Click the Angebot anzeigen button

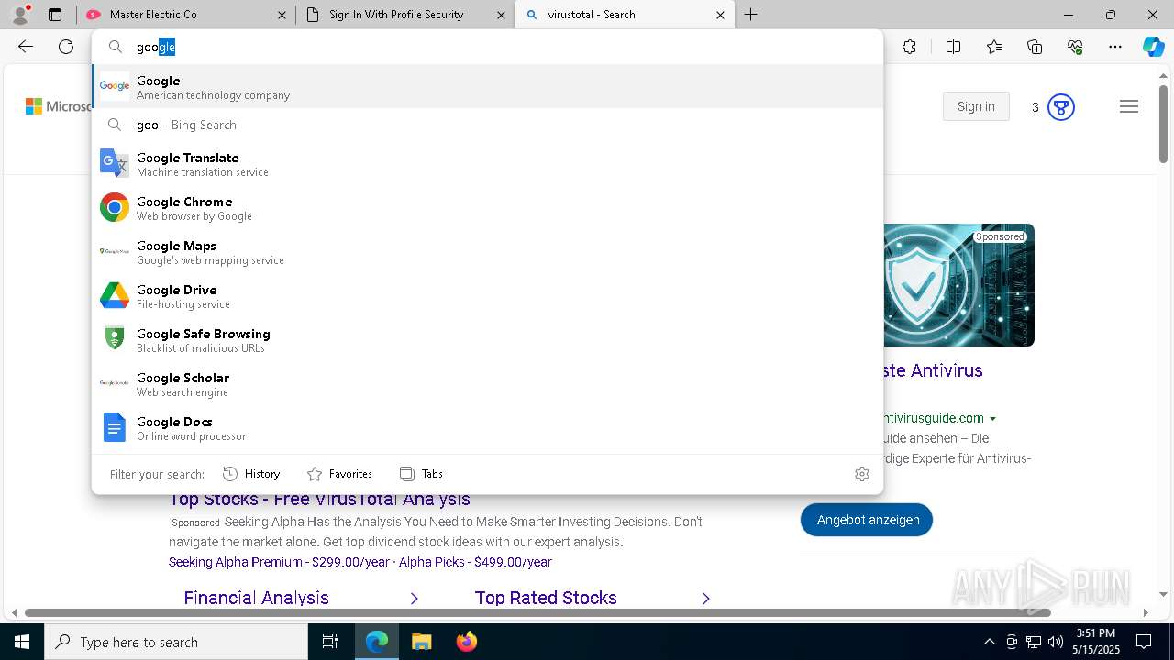tap(867, 520)
